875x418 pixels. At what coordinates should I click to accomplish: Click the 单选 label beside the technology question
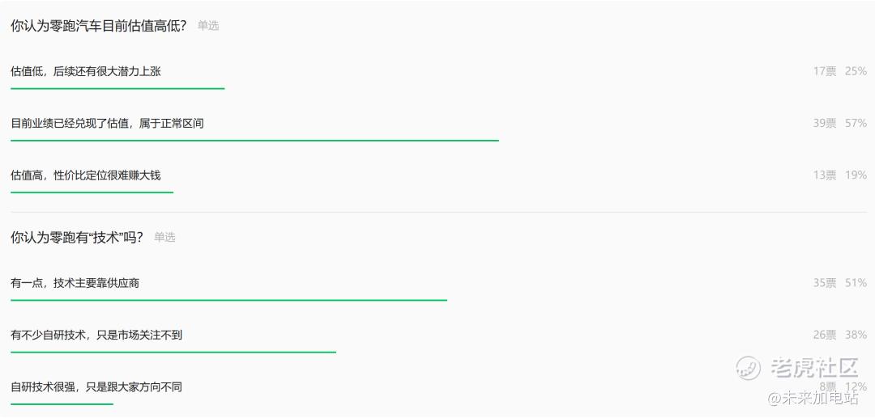(164, 238)
